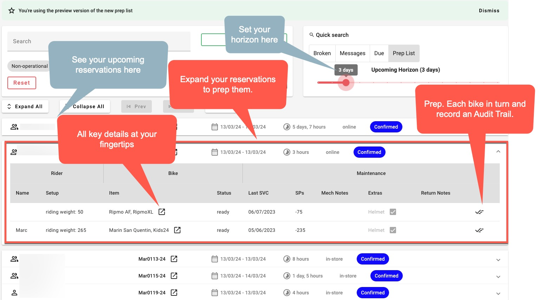The width and height of the screenshot is (550, 300).
Task: Expand the Mar0115-24 reservation row
Action: (498, 277)
